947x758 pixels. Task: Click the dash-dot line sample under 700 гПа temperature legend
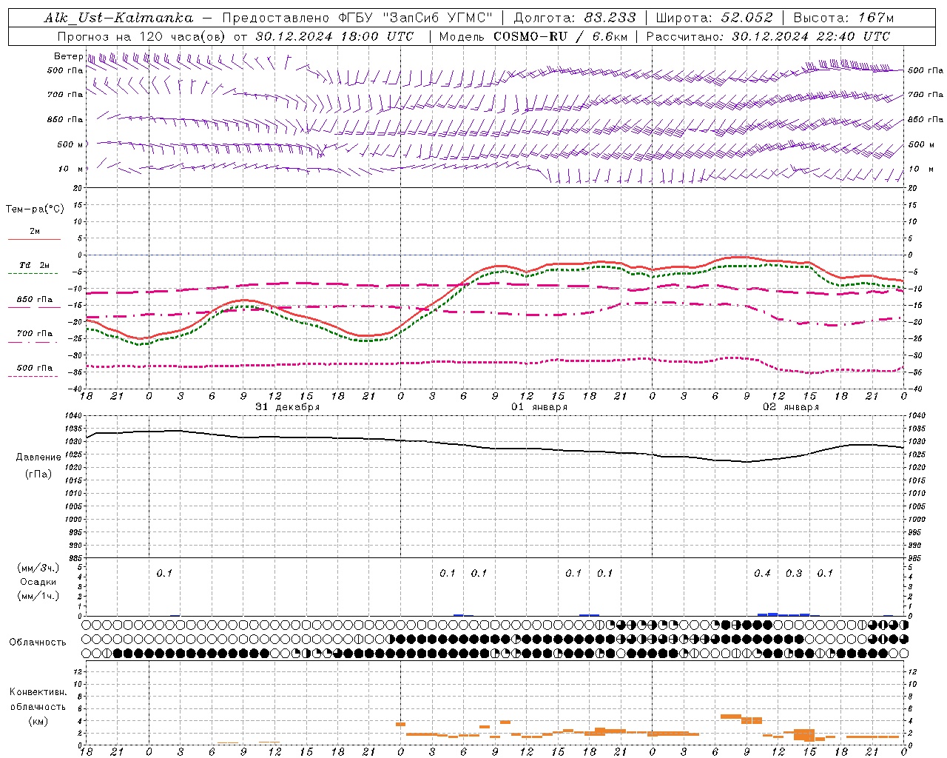click(33, 342)
